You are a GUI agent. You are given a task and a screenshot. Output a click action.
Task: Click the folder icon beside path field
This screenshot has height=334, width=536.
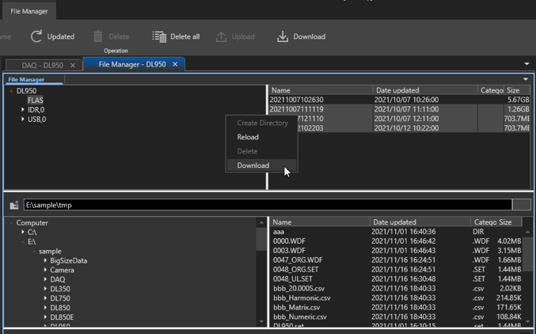(13, 205)
